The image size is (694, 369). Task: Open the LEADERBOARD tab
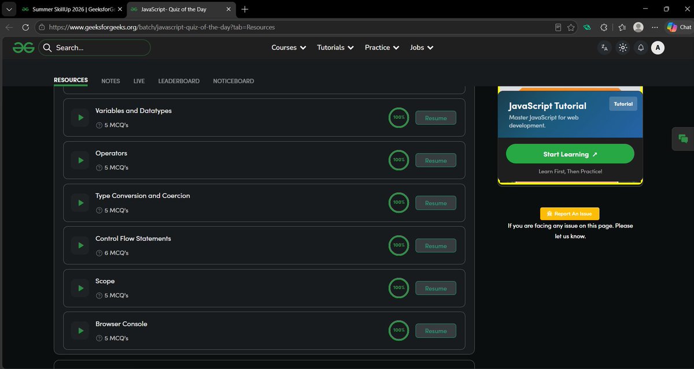[x=179, y=81]
